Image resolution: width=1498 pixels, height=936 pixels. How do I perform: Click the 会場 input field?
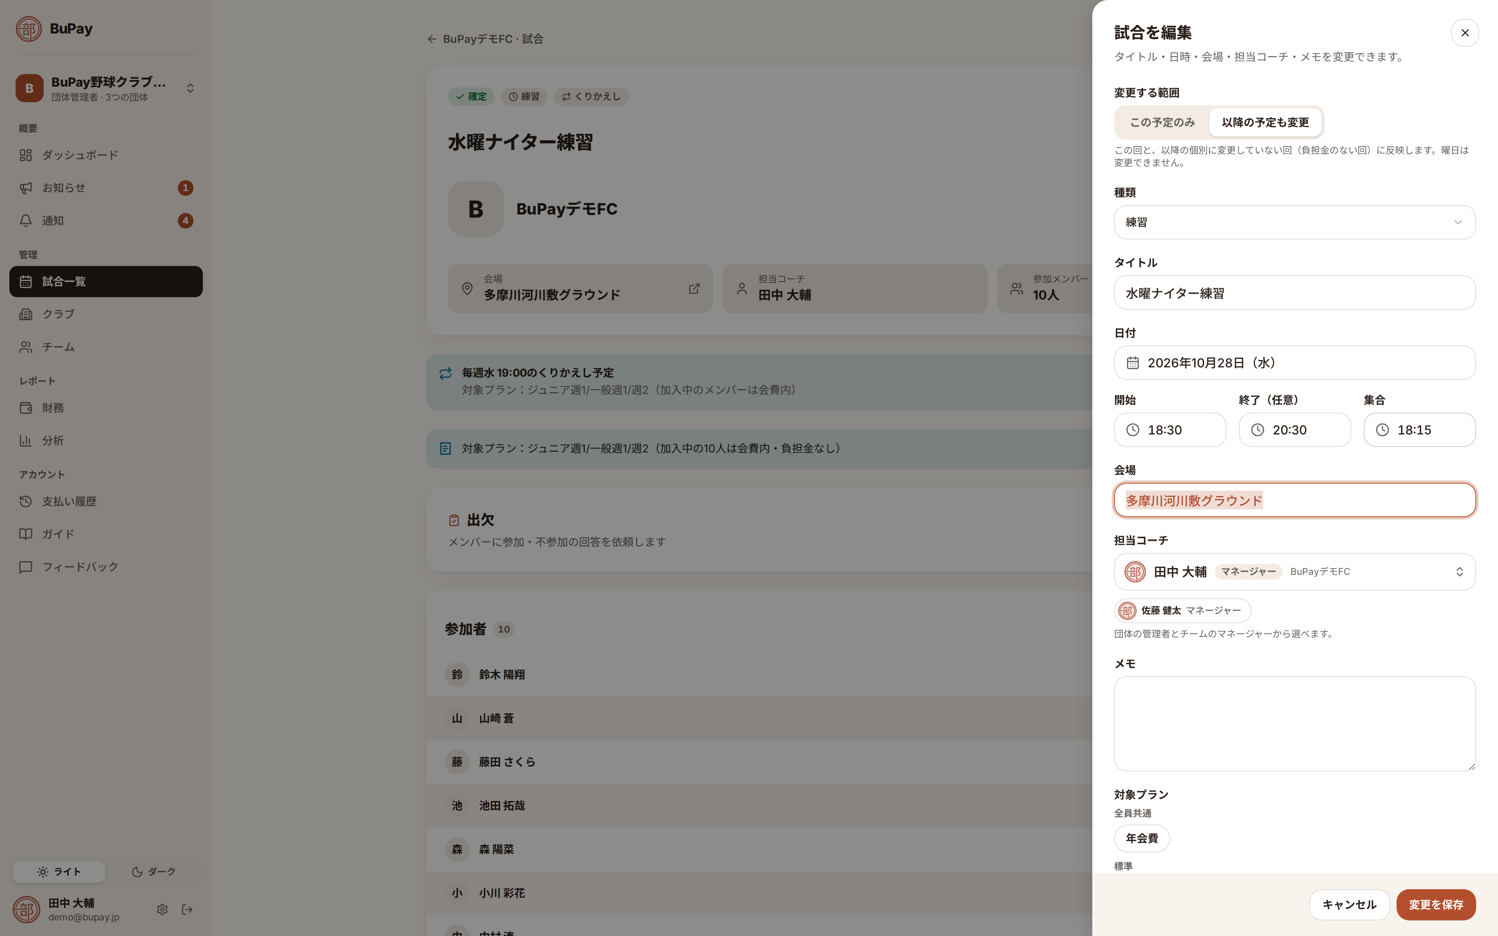tap(1294, 500)
